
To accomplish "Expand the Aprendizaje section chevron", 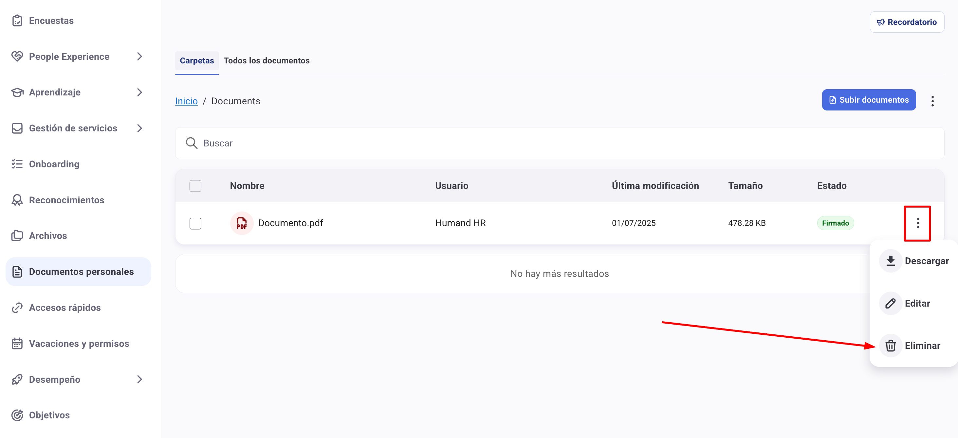I will 139,93.
